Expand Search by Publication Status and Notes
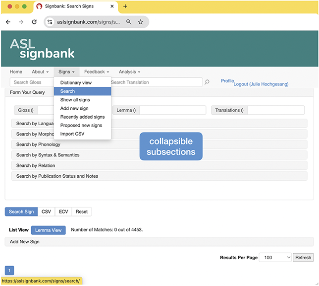The width and height of the screenshot is (319, 286). (159, 176)
